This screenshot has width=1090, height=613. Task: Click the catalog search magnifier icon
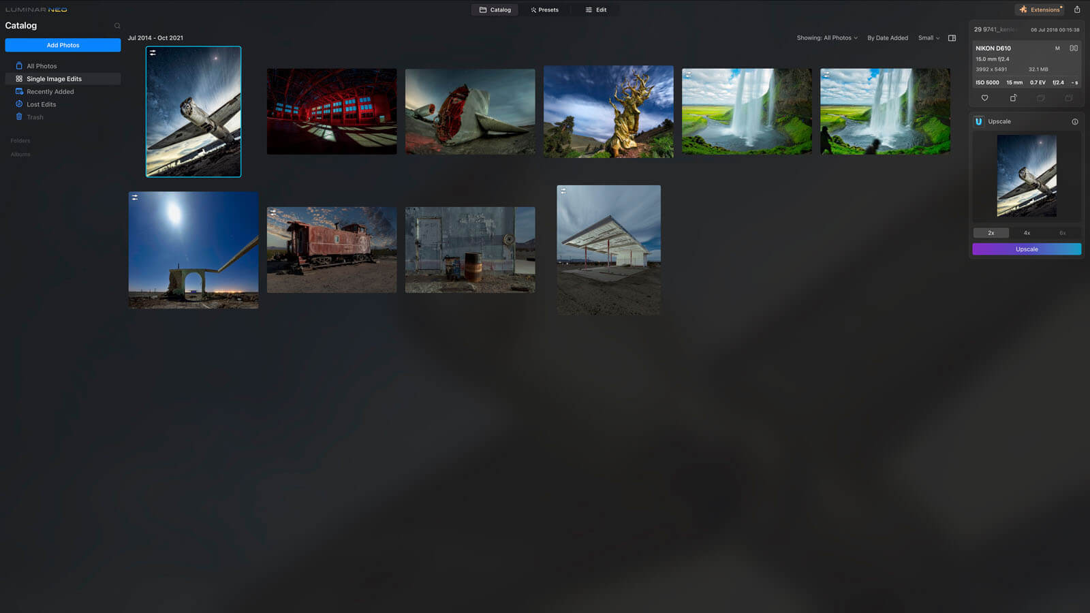[117, 26]
